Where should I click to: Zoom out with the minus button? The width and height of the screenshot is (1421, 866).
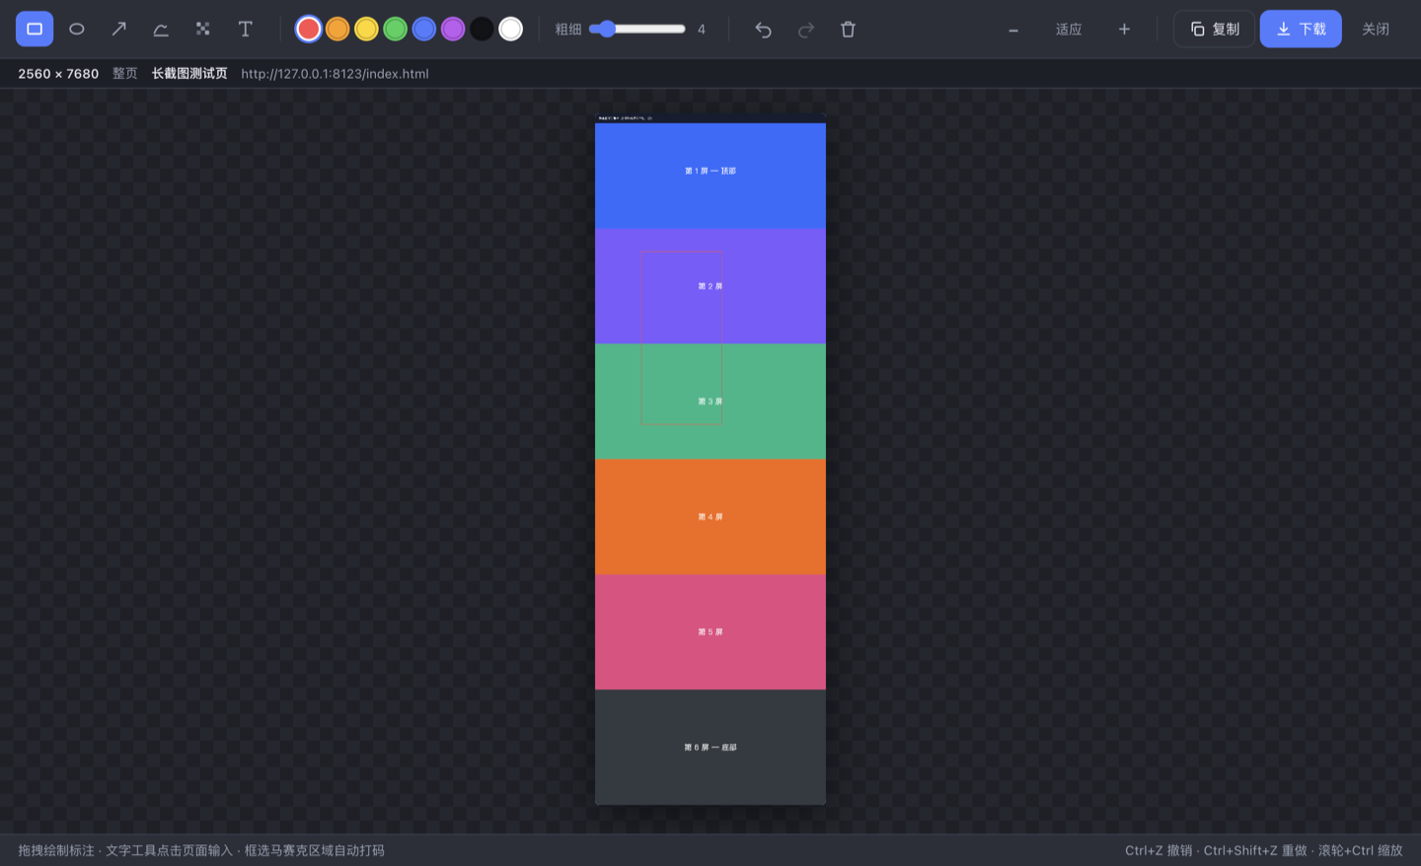click(1013, 30)
